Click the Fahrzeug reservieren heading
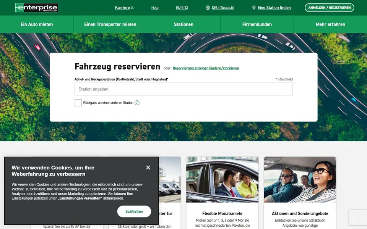 pyautogui.click(x=117, y=66)
